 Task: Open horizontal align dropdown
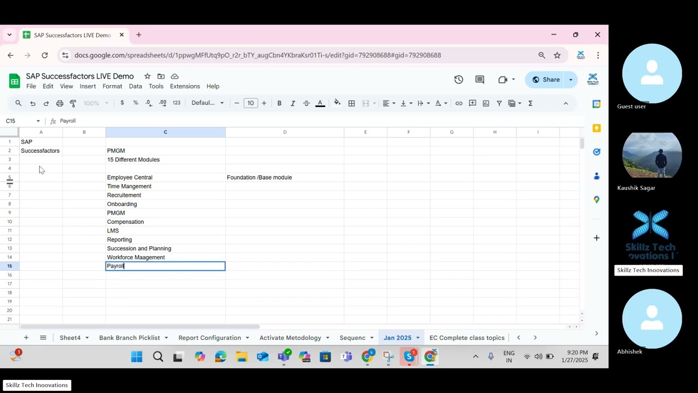389,103
